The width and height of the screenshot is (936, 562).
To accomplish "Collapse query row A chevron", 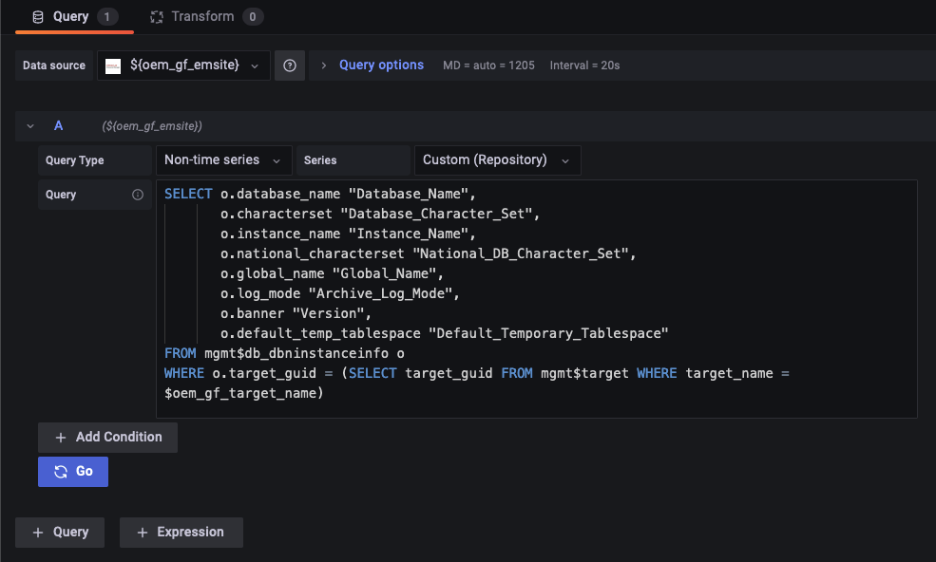I will coord(30,126).
